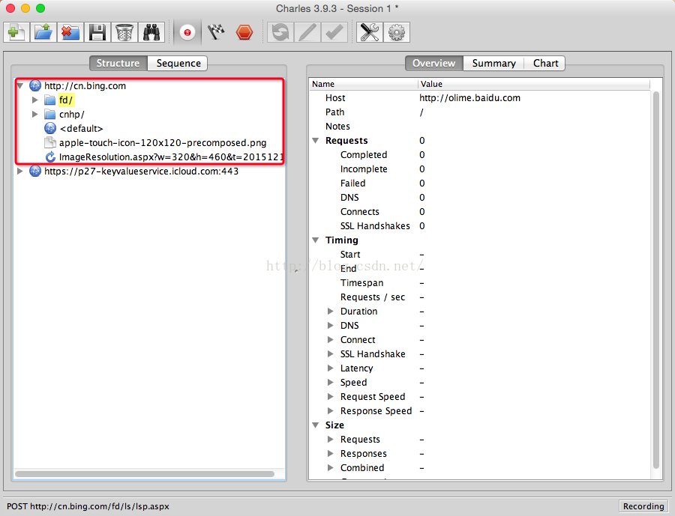Open Tools wrench and screwdriver icon
This screenshot has width=675, height=516.
[370, 32]
